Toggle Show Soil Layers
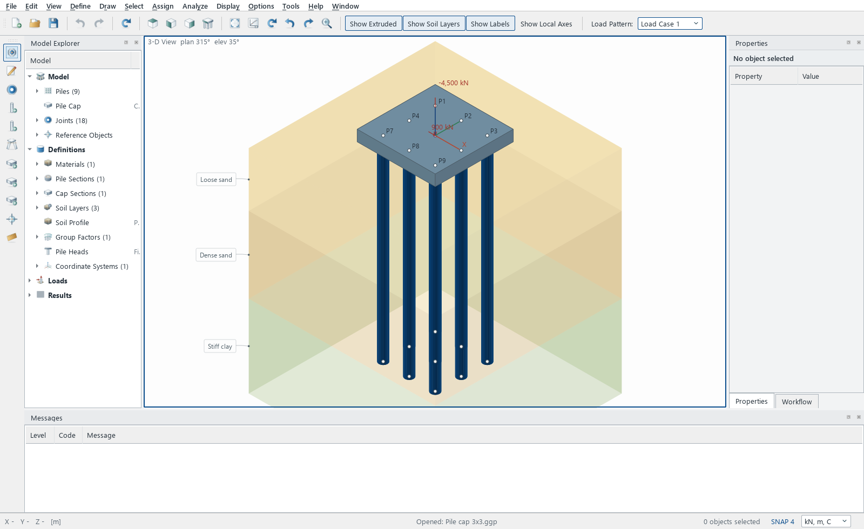Screen dimensions: 864x529 point(434,24)
